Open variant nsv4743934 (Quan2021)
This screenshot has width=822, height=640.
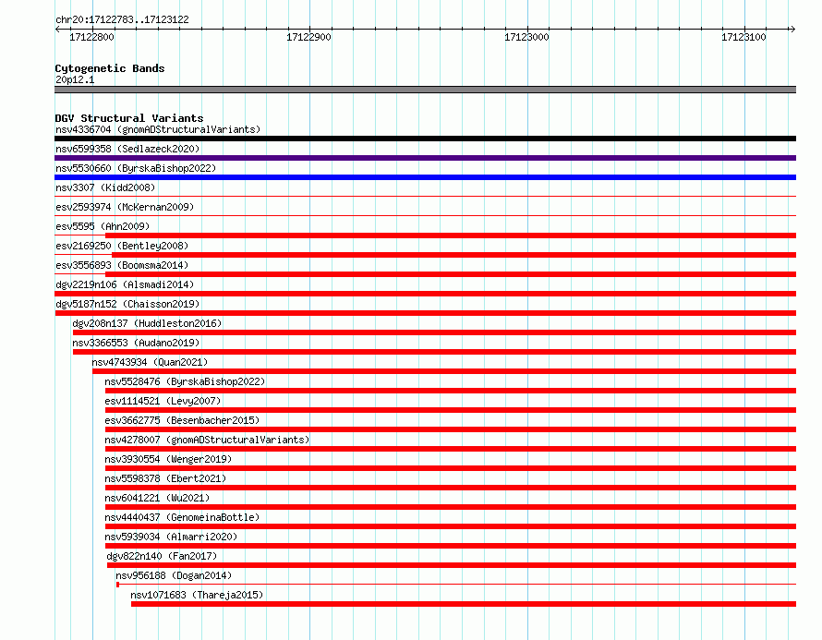click(x=150, y=362)
